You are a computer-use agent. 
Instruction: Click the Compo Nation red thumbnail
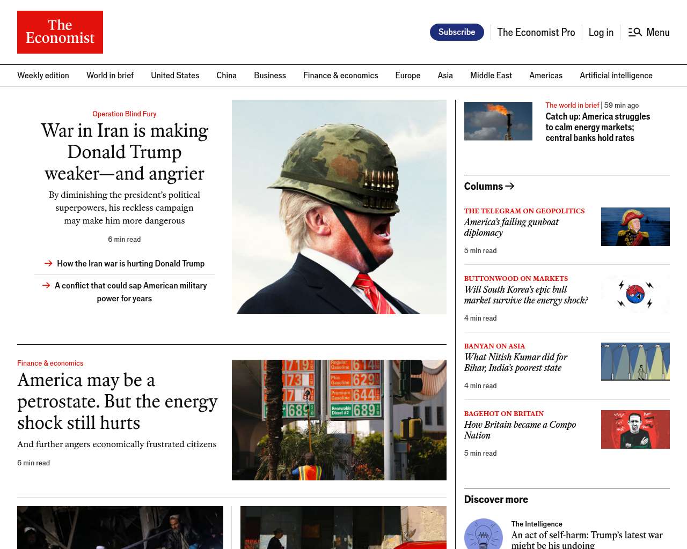635,429
